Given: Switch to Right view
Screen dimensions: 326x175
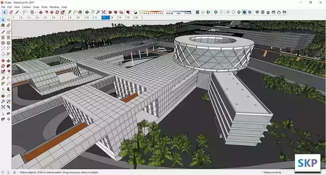Looking at the screenshot, I should [x=273, y=13].
